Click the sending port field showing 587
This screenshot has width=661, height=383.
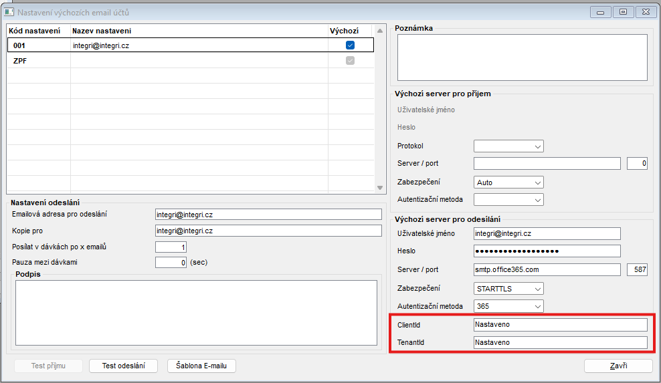coord(637,269)
